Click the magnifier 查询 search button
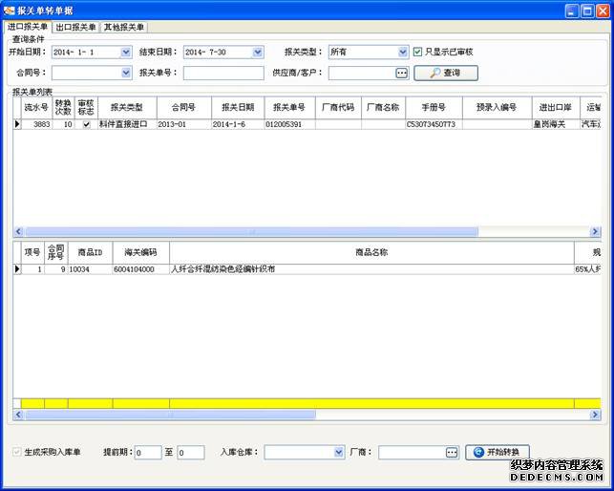The image size is (614, 491). [446, 73]
